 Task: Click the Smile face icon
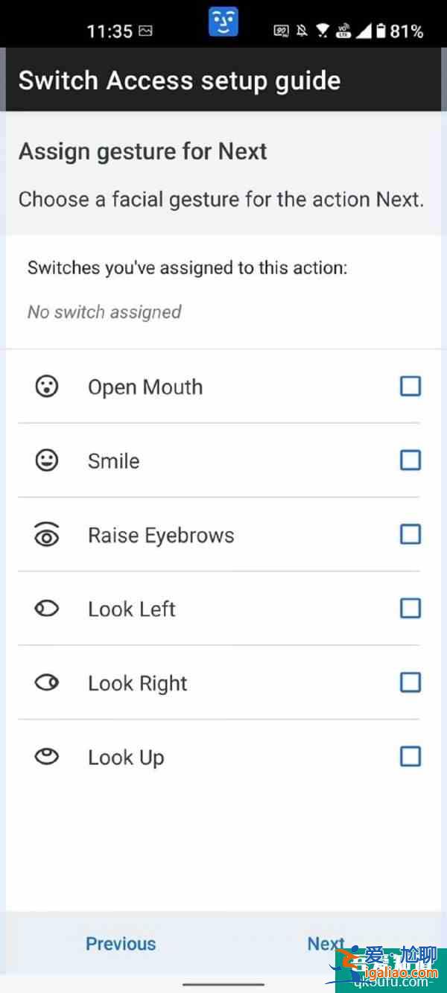coord(47,460)
